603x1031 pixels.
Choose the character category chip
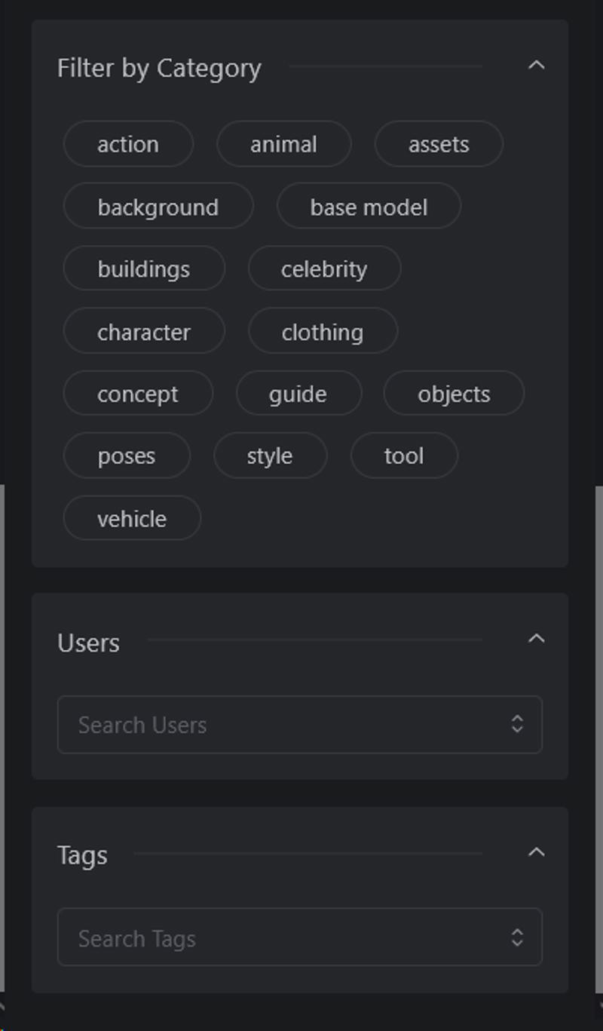coord(144,332)
